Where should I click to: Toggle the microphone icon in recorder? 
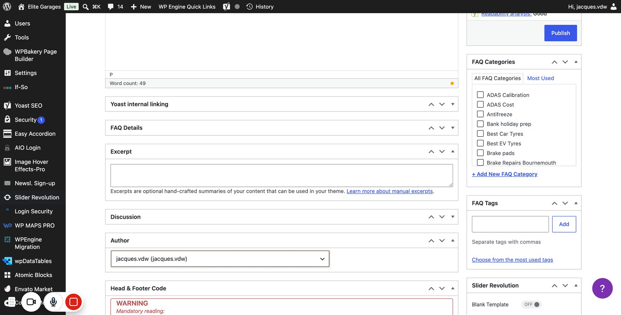click(54, 302)
